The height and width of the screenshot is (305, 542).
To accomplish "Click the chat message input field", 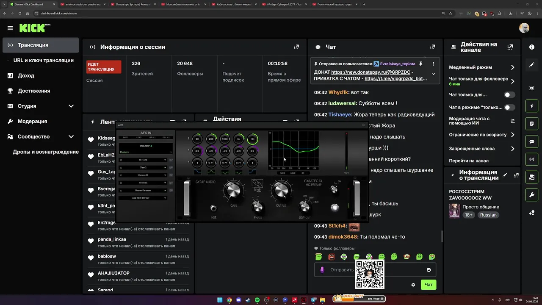I will point(375,270).
